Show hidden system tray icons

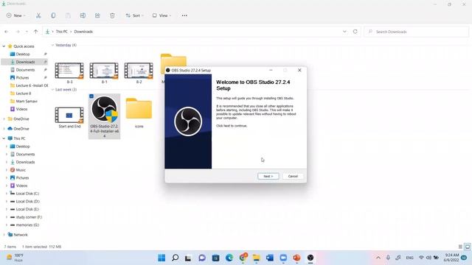(x=378, y=258)
